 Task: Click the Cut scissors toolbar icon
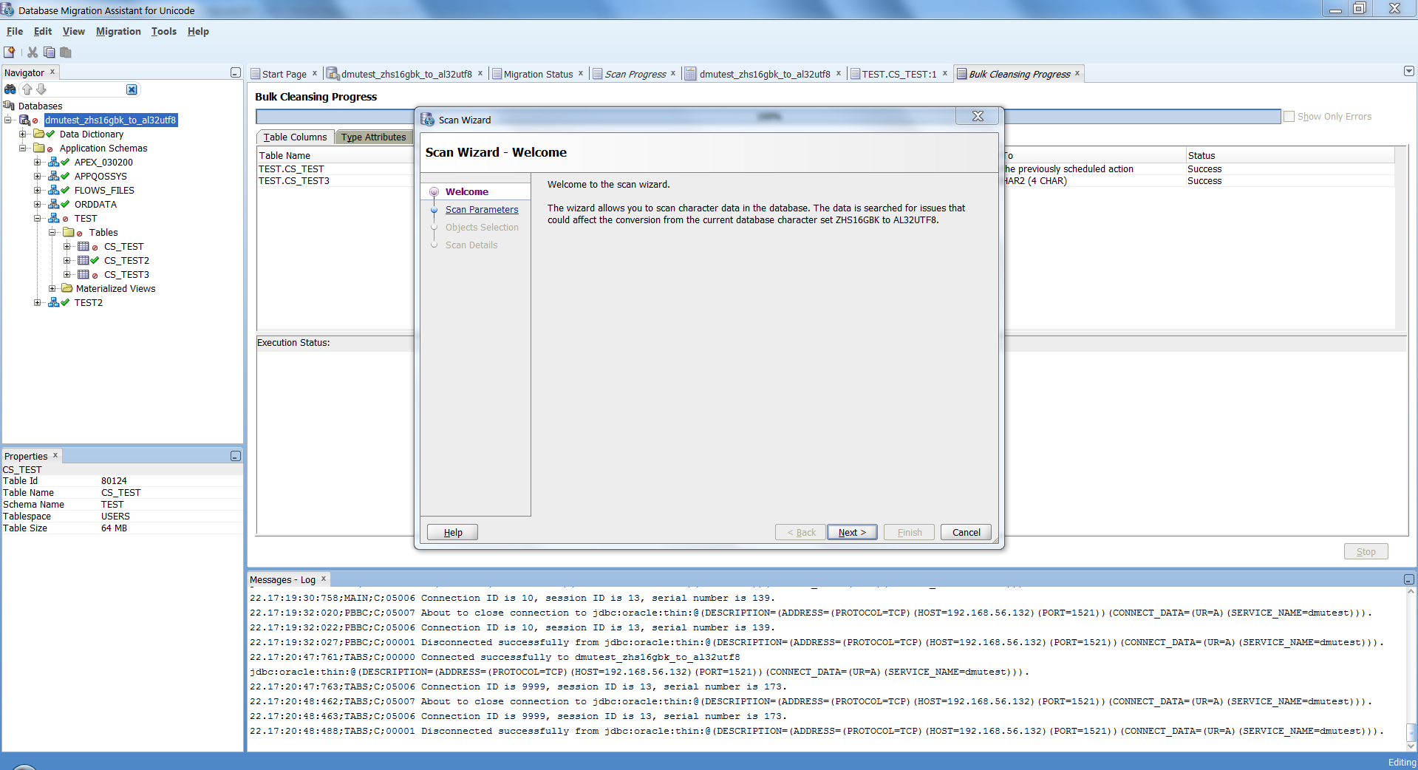click(x=33, y=52)
